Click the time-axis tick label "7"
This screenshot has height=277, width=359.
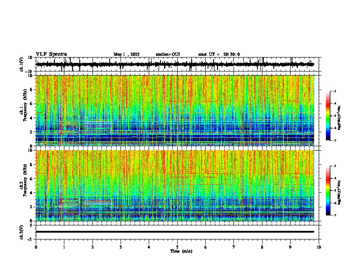tap(234, 247)
